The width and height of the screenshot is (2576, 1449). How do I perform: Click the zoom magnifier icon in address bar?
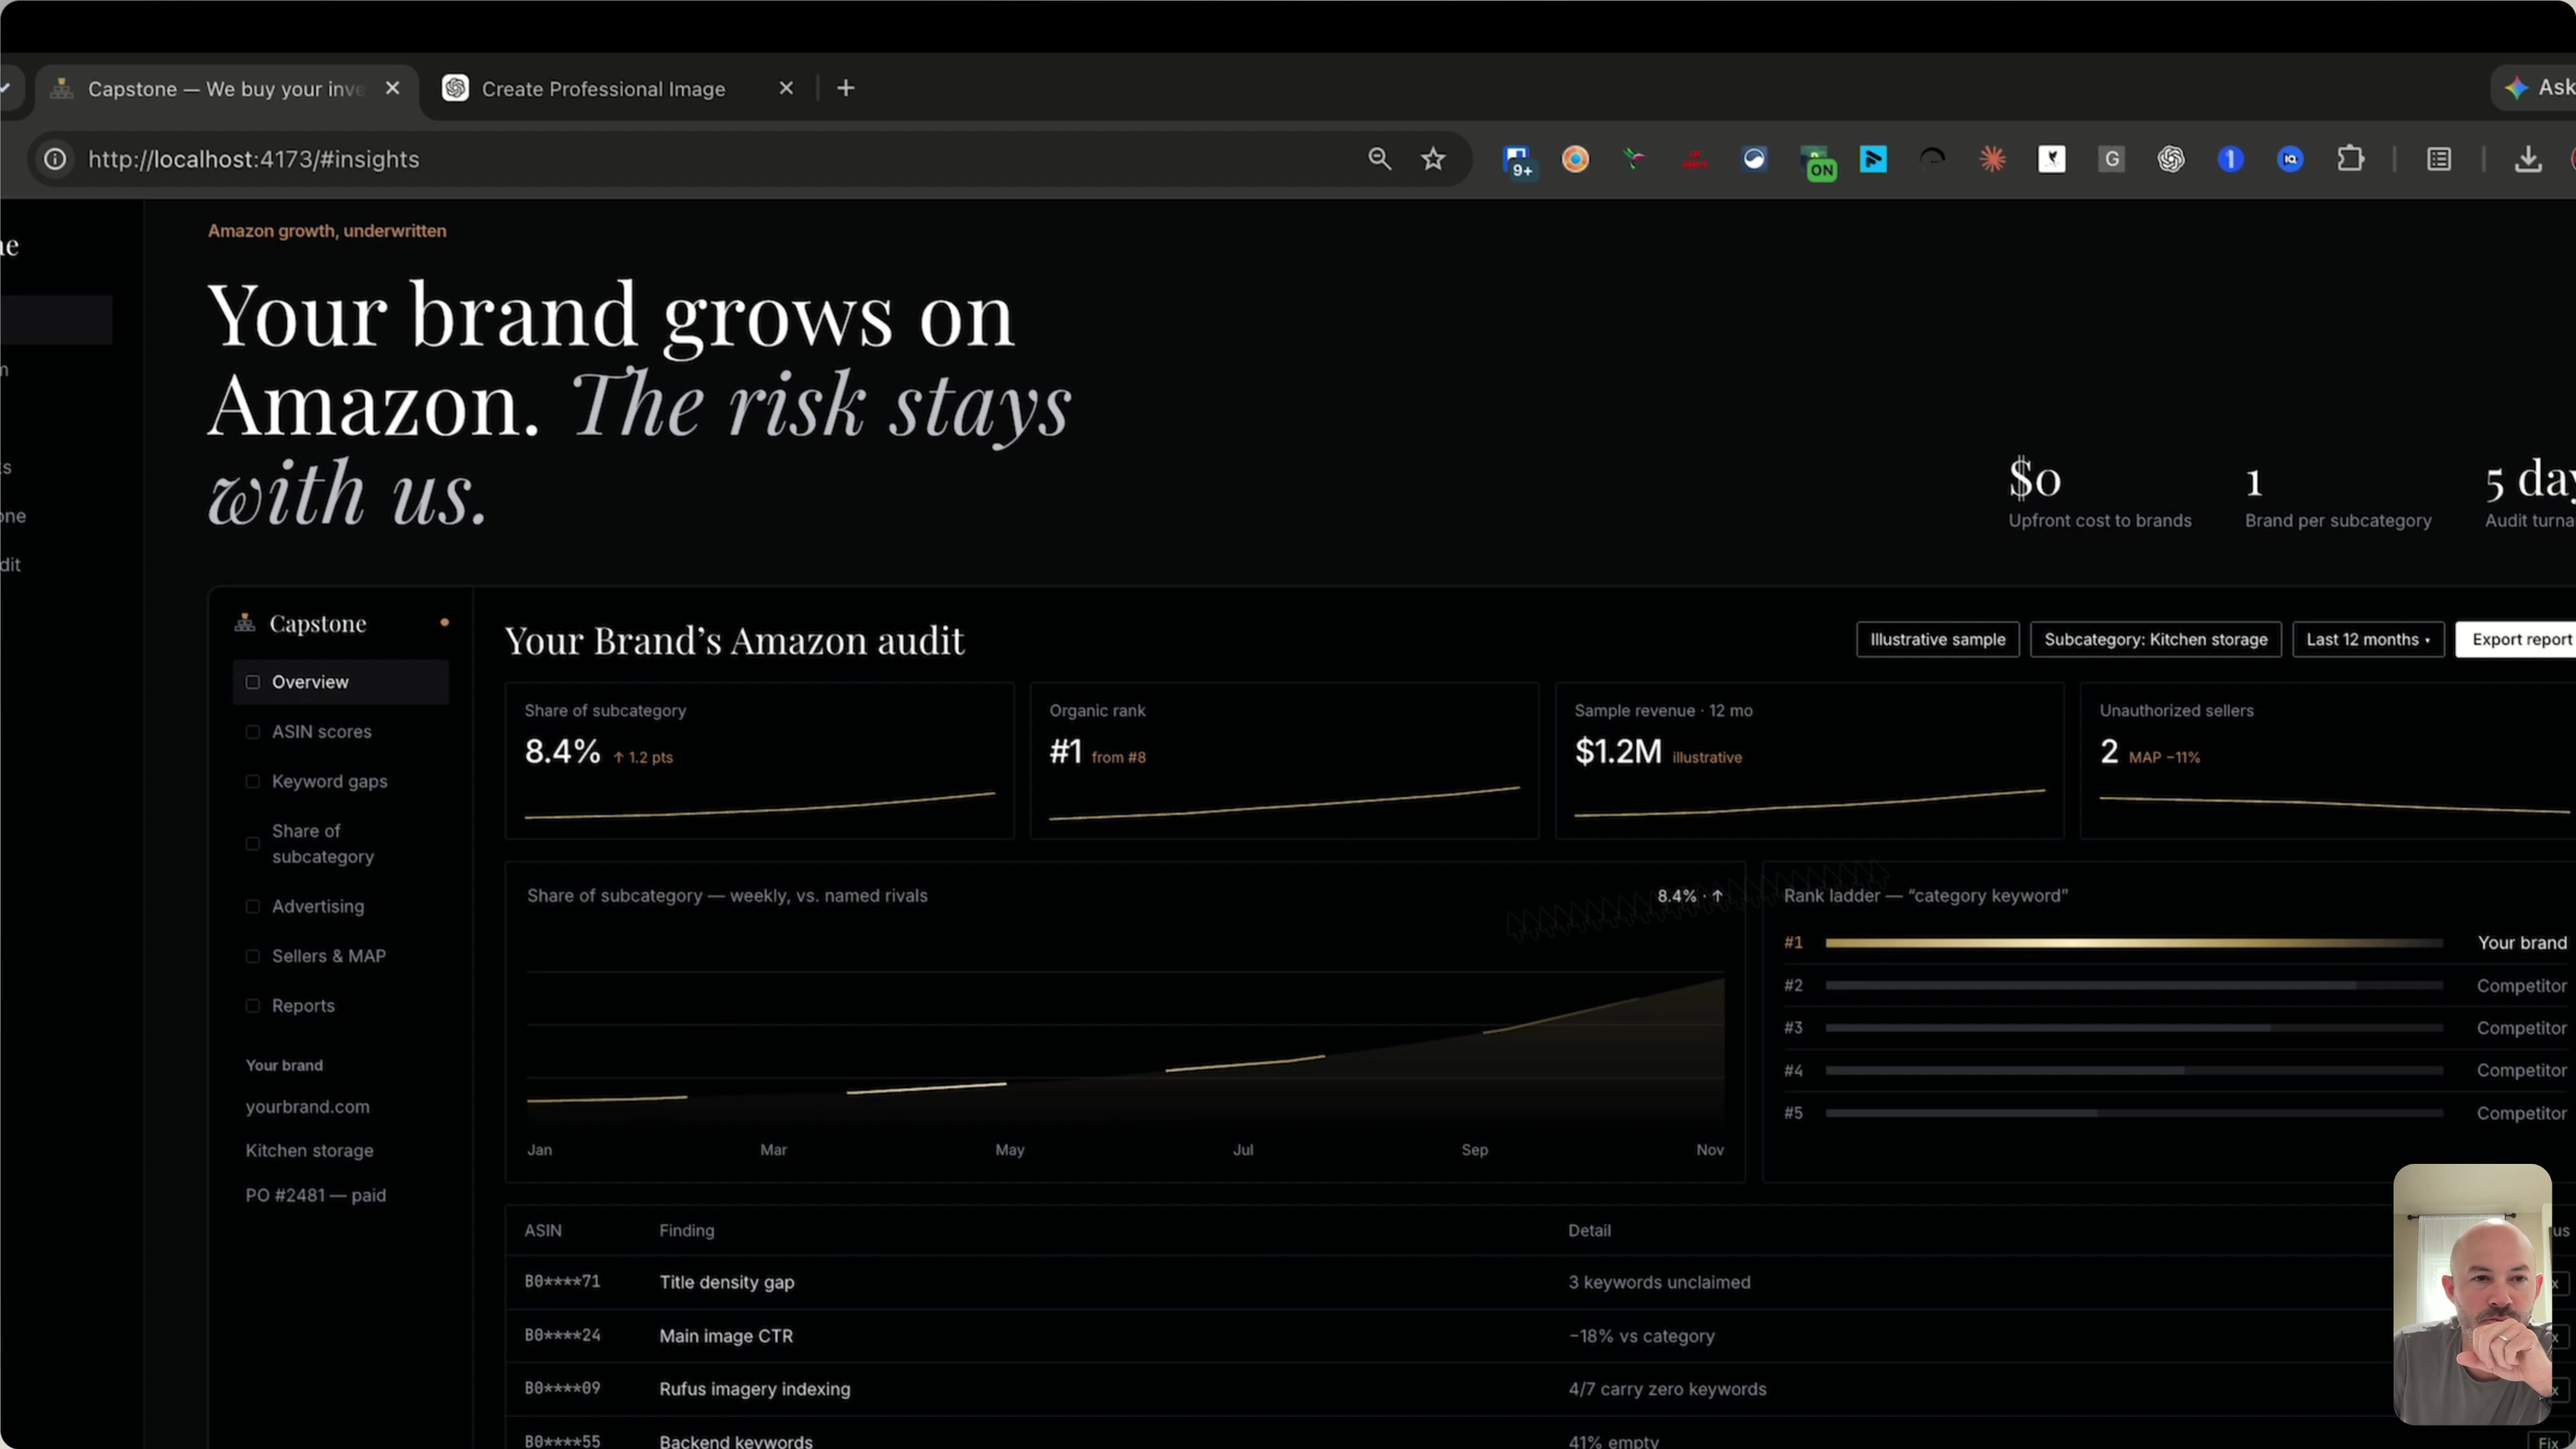click(x=1379, y=159)
